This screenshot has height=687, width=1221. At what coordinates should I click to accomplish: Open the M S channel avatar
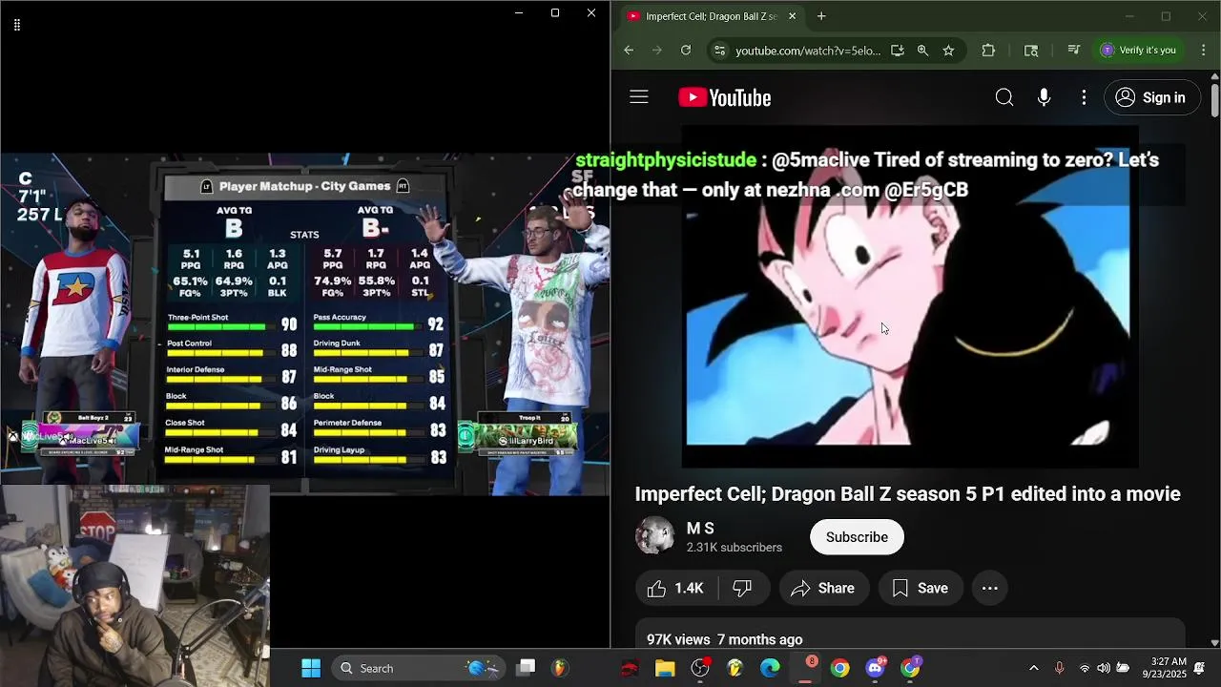(655, 536)
